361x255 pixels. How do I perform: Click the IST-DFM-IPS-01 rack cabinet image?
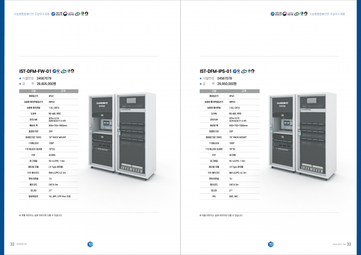303,136
